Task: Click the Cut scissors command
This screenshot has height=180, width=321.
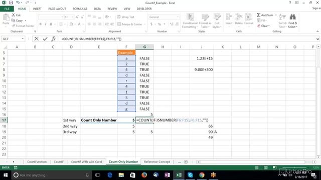Action: pos(16,15)
